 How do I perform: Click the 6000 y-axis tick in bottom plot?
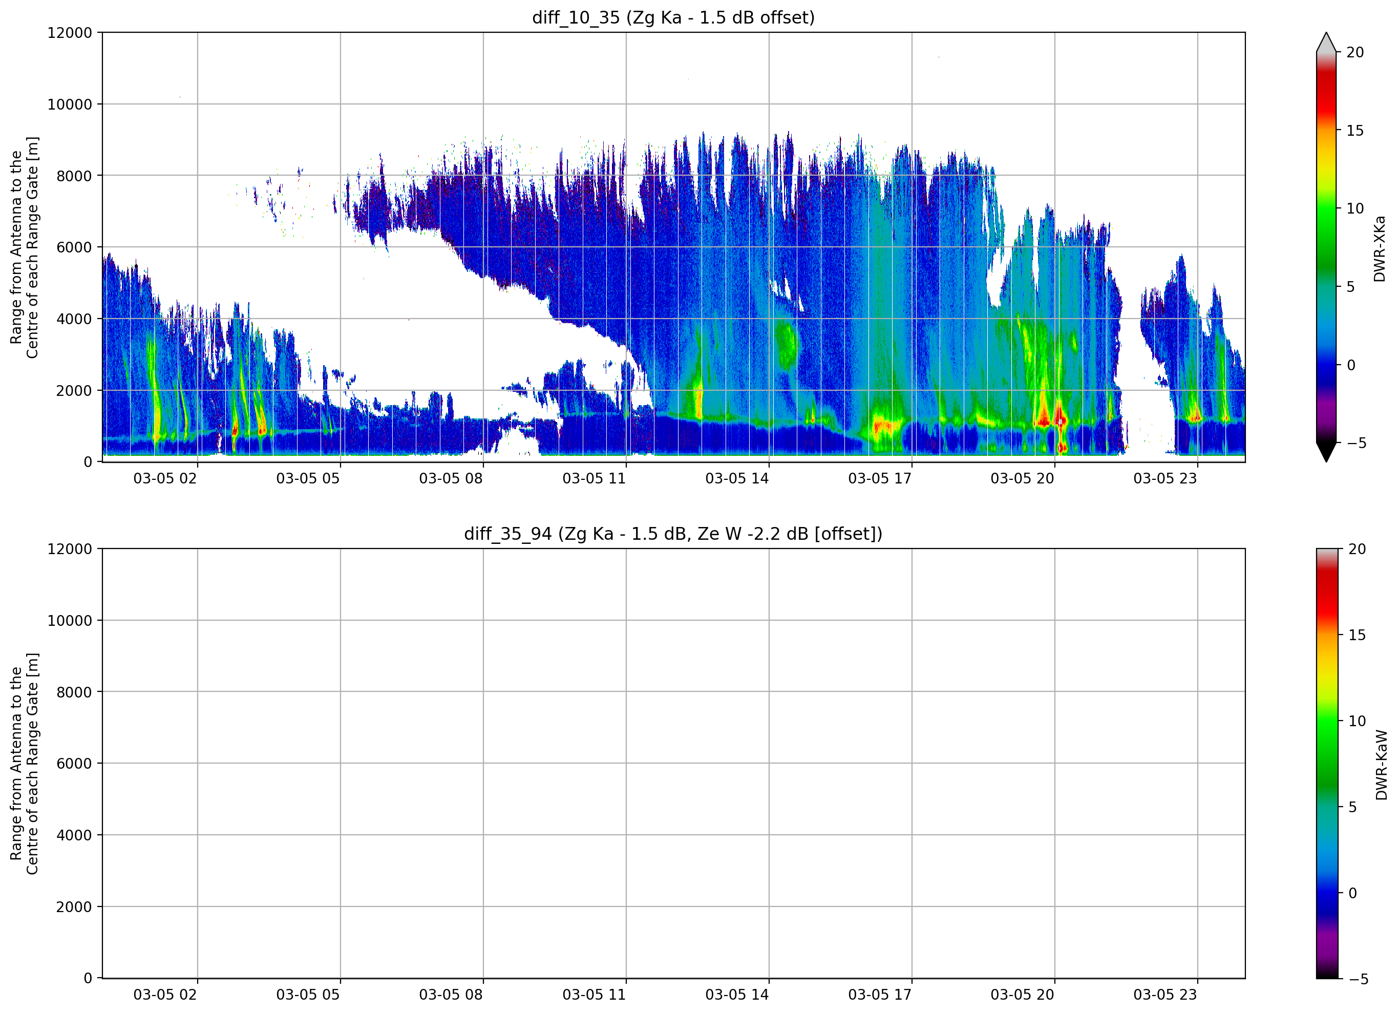[74, 763]
